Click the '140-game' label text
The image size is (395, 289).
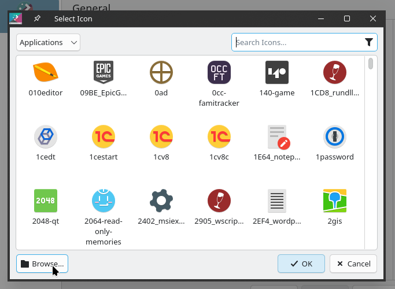coord(277,92)
